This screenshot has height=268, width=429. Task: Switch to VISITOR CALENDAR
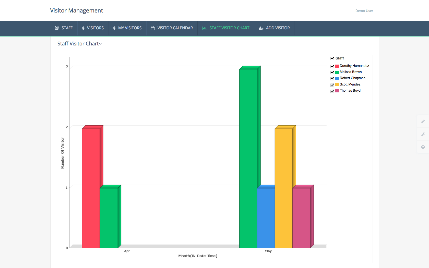pyautogui.click(x=172, y=28)
